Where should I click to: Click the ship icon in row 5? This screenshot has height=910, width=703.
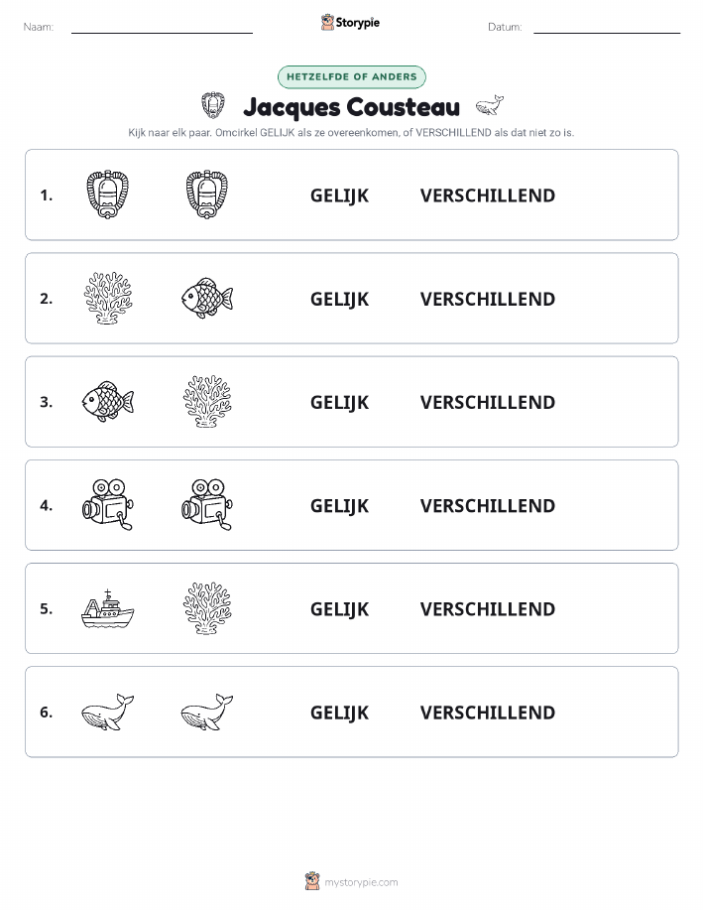107,608
